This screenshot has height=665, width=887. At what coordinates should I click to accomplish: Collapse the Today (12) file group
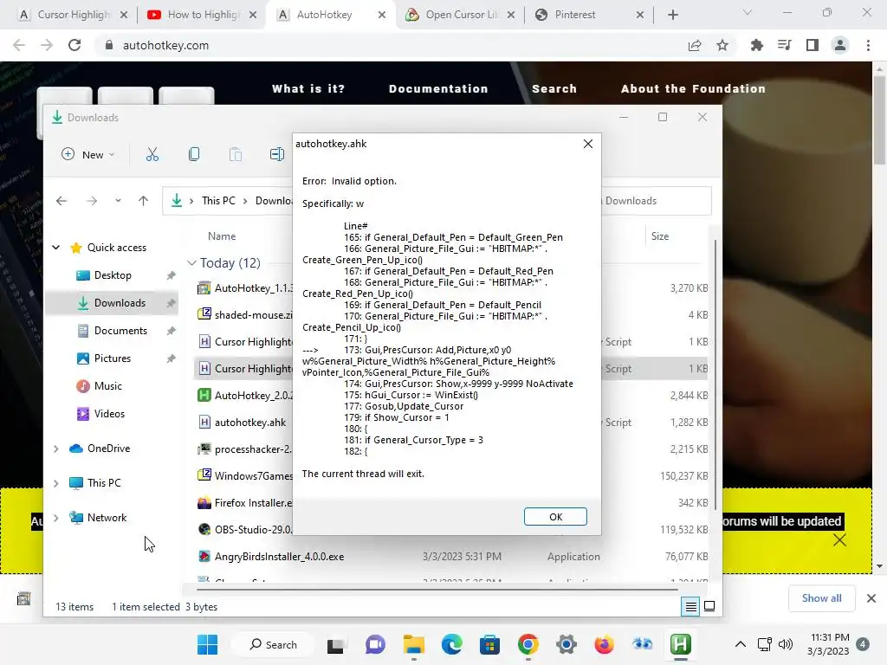pos(191,263)
